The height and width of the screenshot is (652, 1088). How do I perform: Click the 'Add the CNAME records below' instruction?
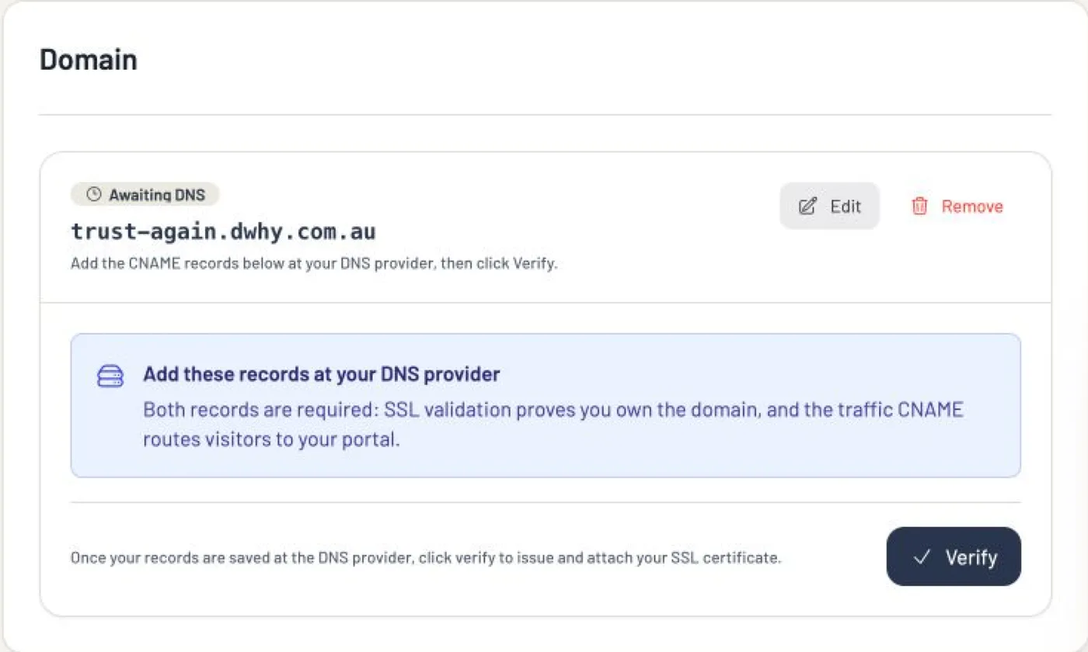pos(314,263)
